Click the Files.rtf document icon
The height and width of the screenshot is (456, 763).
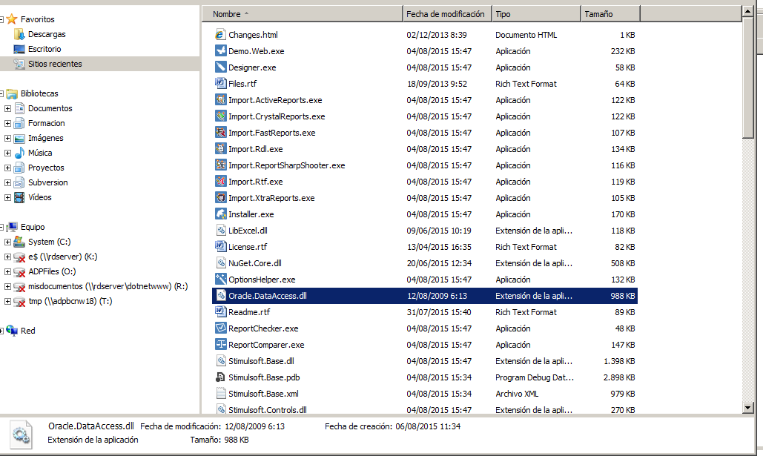point(220,84)
